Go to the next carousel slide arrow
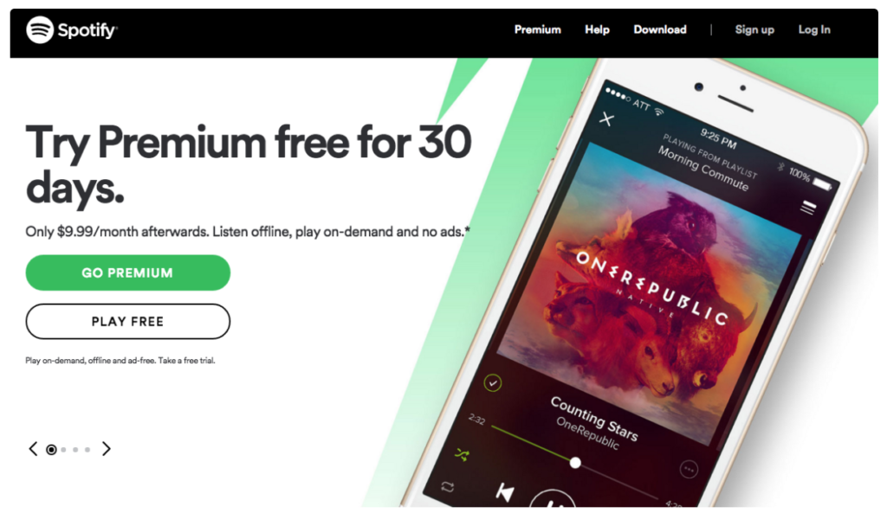Image resolution: width=887 pixels, height=513 pixels. pos(106,449)
